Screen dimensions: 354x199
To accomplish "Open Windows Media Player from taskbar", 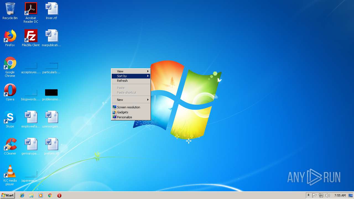I will click(x=41, y=195).
